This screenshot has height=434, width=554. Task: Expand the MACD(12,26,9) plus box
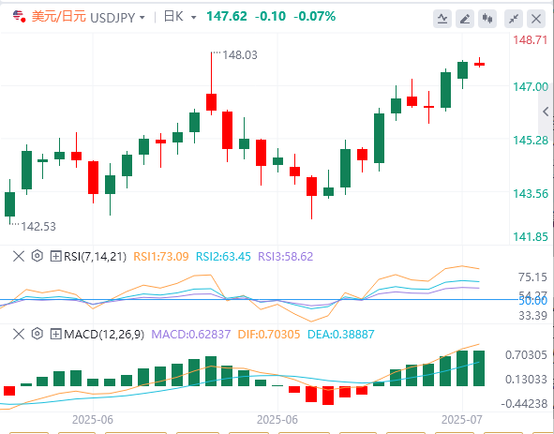(56, 334)
